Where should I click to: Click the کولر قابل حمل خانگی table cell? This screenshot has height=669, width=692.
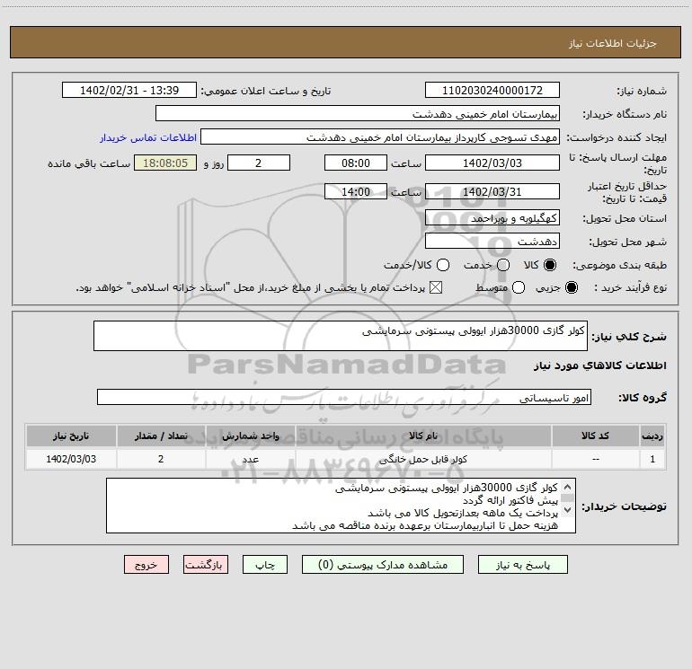tap(423, 459)
